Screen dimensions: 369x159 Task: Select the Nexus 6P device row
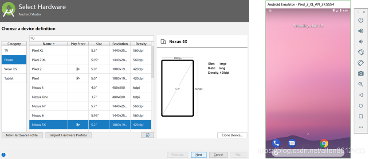click(90, 106)
